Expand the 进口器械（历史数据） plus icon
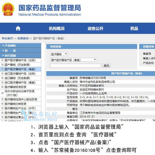 (x=2, y=78)
